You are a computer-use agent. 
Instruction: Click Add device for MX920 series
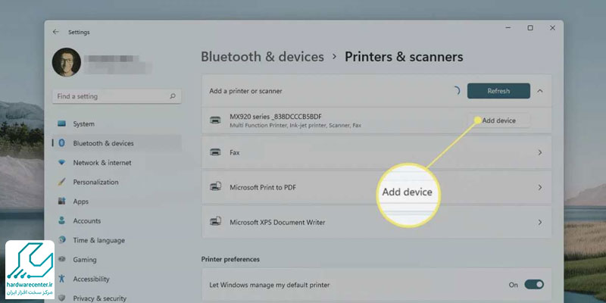498,120
